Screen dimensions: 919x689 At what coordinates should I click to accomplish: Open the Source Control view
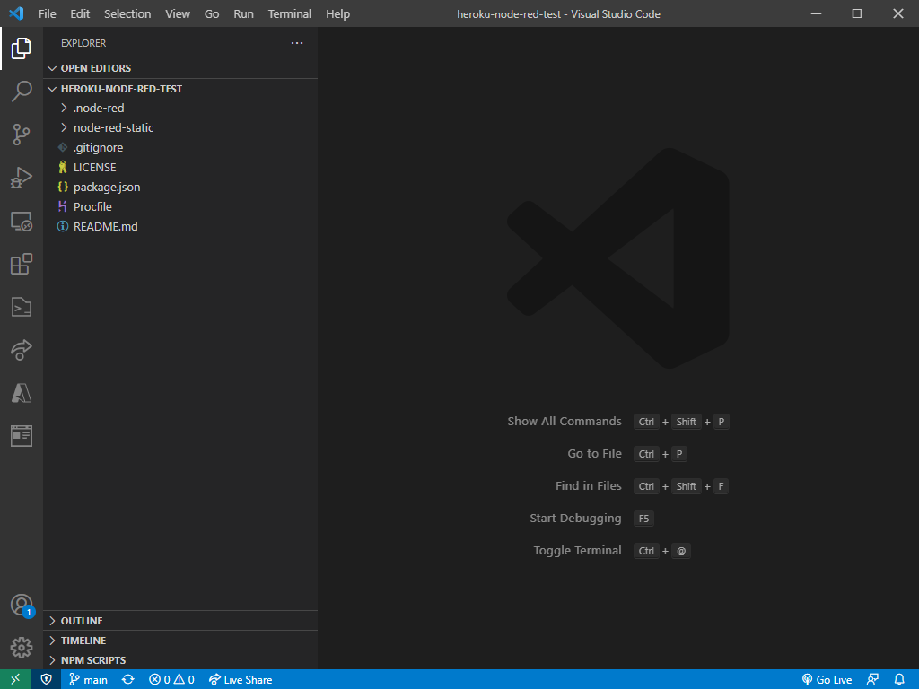[22, 135]
